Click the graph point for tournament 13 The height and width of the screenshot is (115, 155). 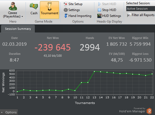point(94,71)
